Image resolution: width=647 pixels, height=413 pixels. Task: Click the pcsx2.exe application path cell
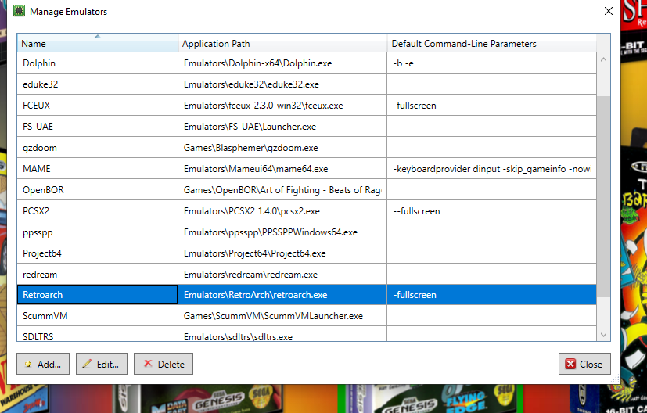click(282, 211)
